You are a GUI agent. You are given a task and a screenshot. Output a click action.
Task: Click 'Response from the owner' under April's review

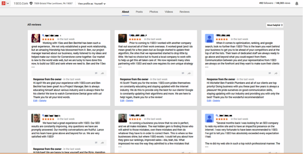[x=47, y=79]
